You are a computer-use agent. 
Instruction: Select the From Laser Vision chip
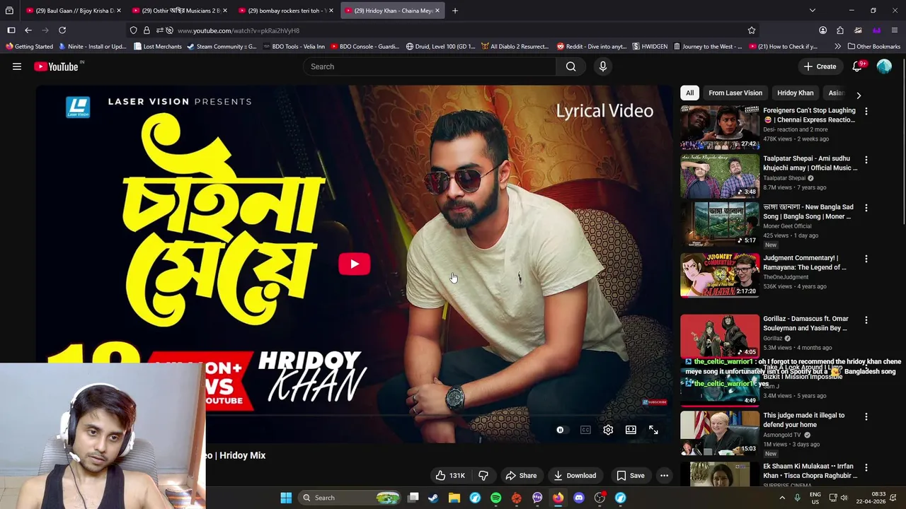(735, 93)
